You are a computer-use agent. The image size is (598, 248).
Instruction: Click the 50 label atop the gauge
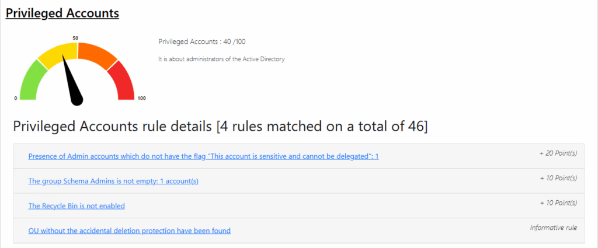point(76,38)
